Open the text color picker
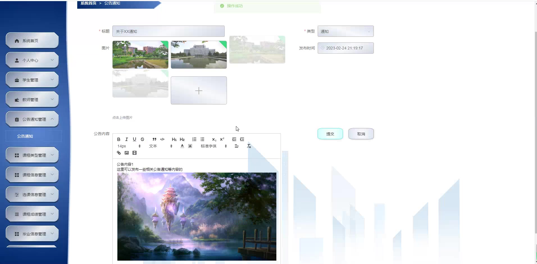Image resolution: width=537 pixels, height=264 pixels. [x=182, y=146]
